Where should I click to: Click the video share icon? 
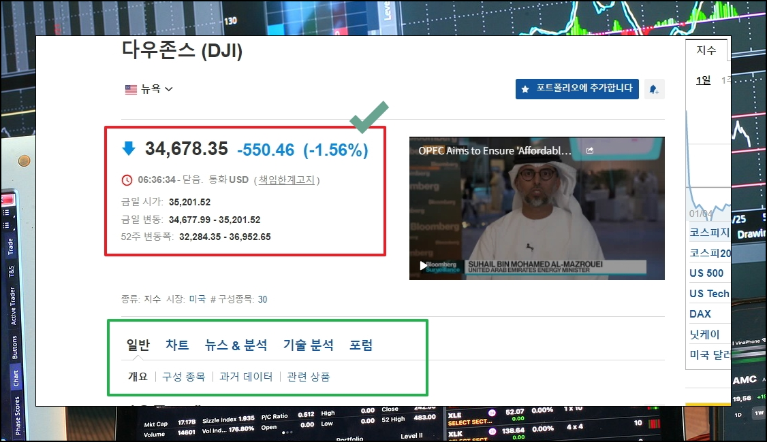[x=590, y=150]
